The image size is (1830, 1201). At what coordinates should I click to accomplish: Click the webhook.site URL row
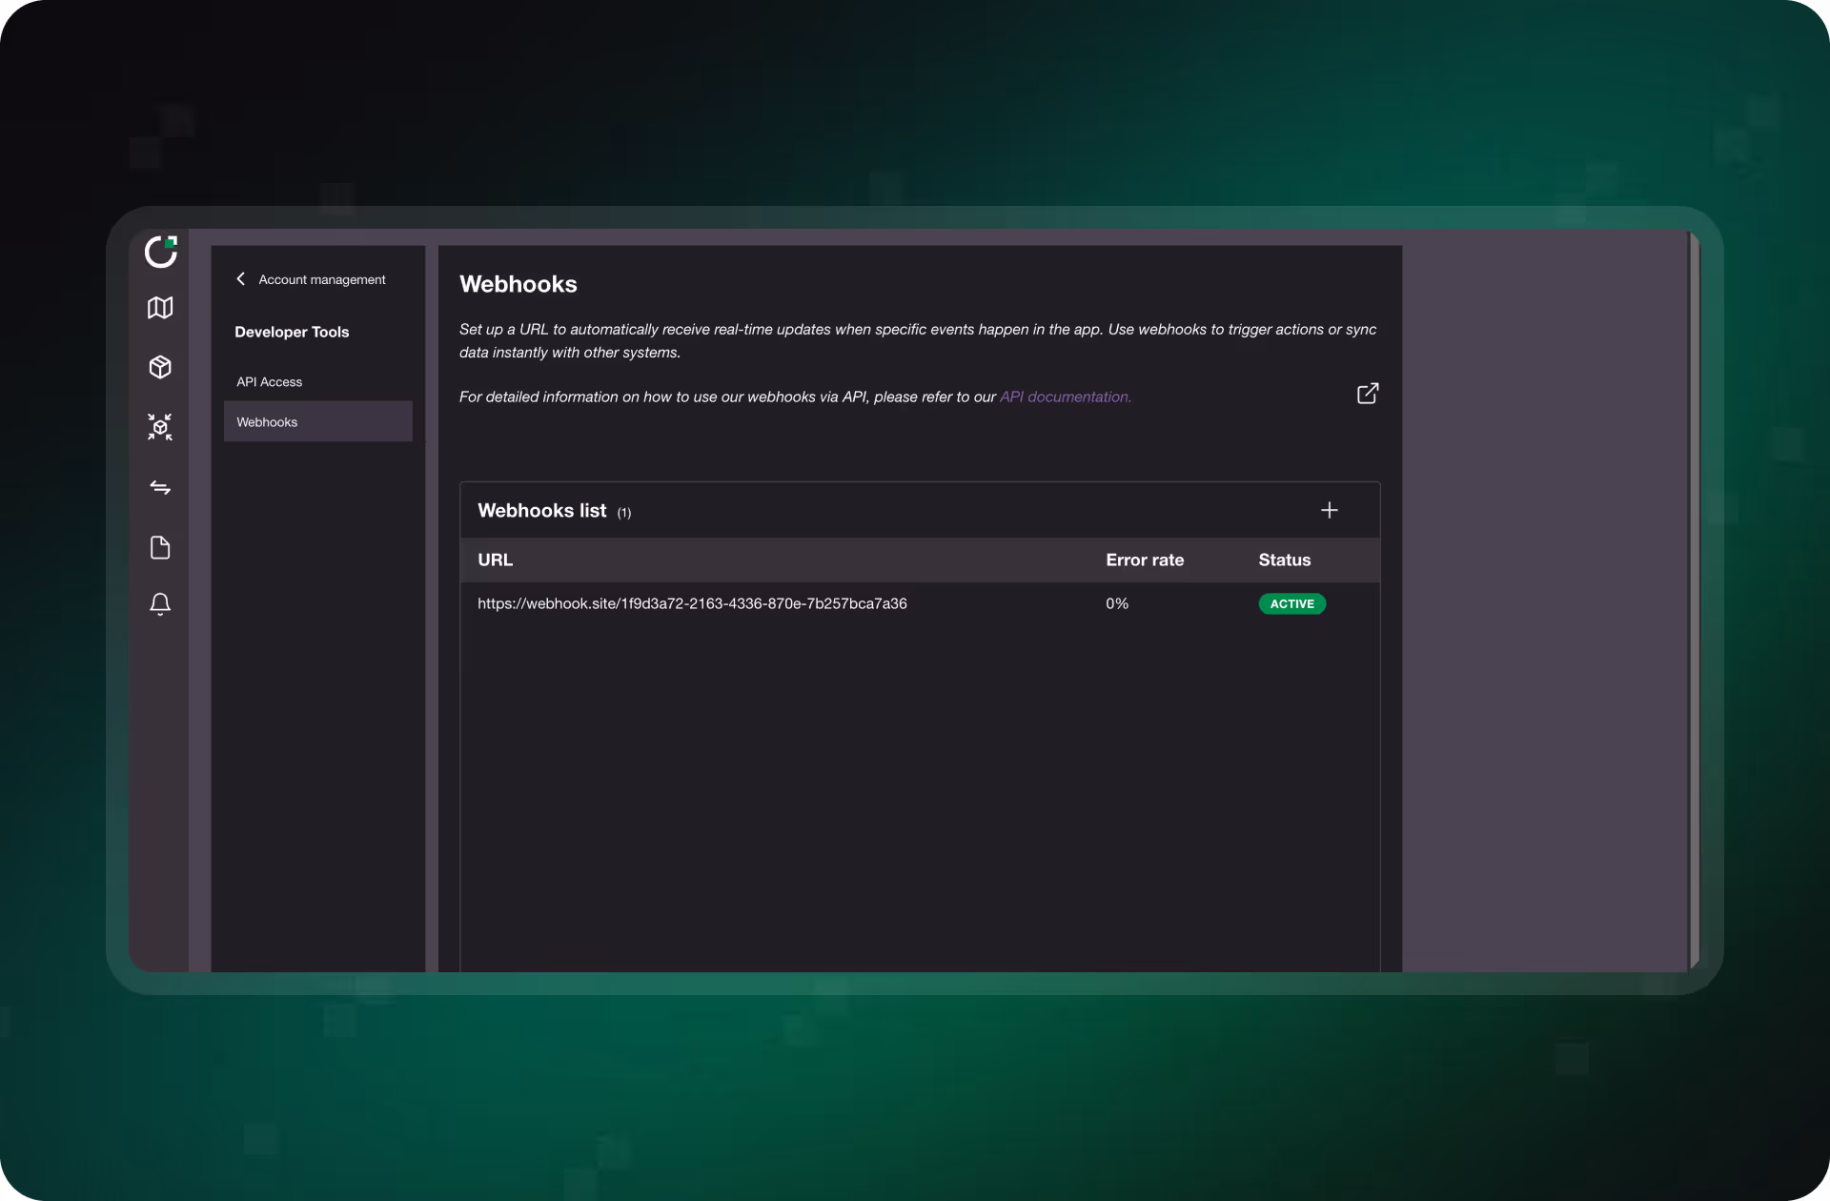692,604
